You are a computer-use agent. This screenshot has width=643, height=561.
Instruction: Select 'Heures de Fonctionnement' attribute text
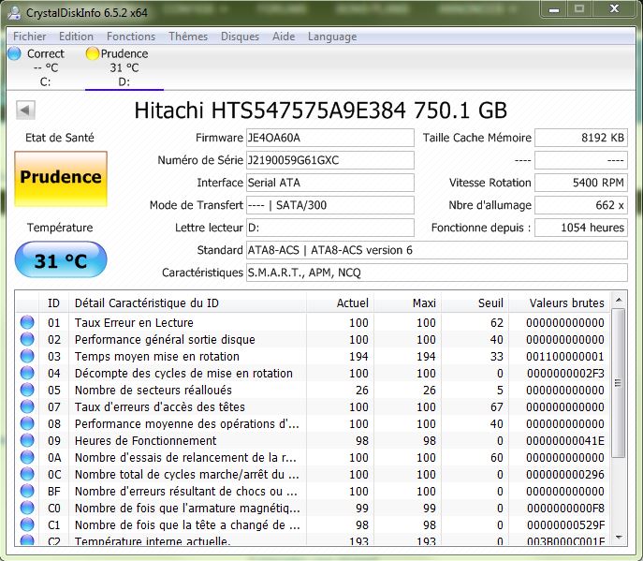(145, 440)
